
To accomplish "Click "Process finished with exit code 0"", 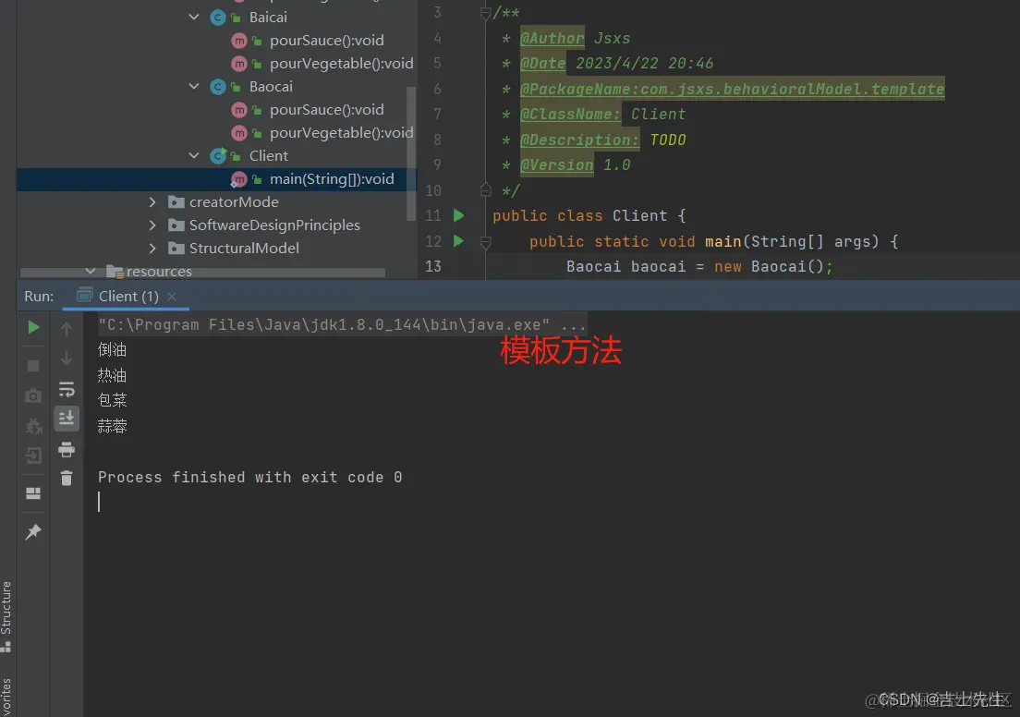I will [249, 477].
